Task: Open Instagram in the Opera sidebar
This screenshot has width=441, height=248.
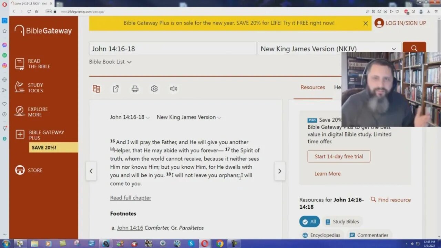Action: tap(4, 65)
